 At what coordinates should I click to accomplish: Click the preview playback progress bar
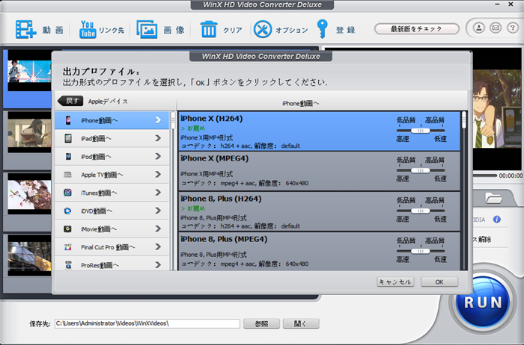click(x=484, y=175)
